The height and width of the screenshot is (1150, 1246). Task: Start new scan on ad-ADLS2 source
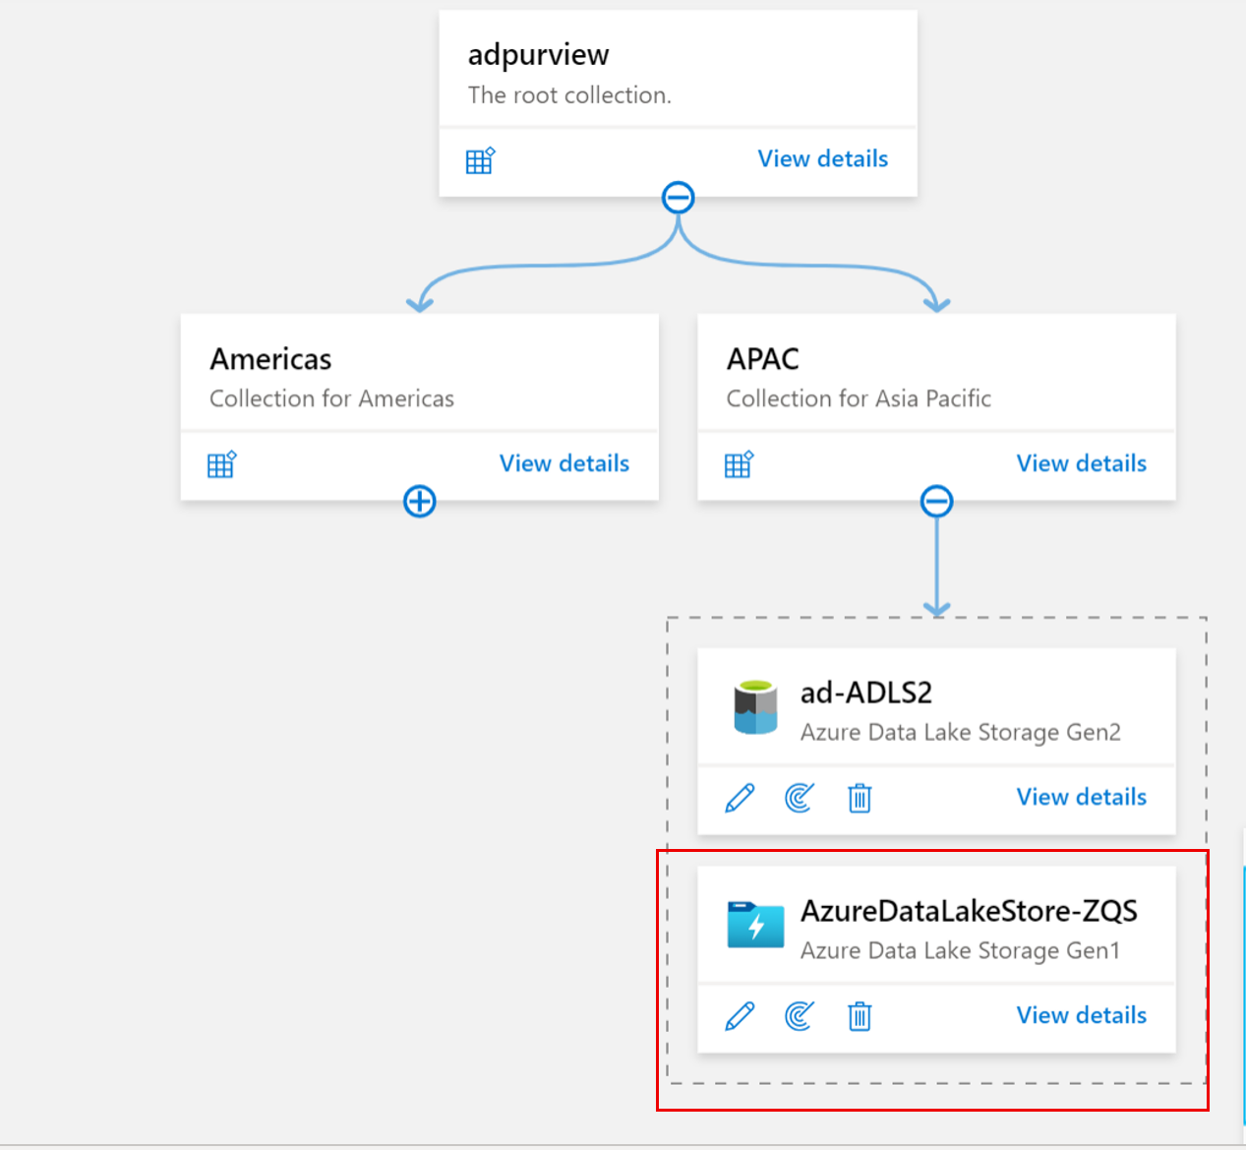[x=800, y=798]
